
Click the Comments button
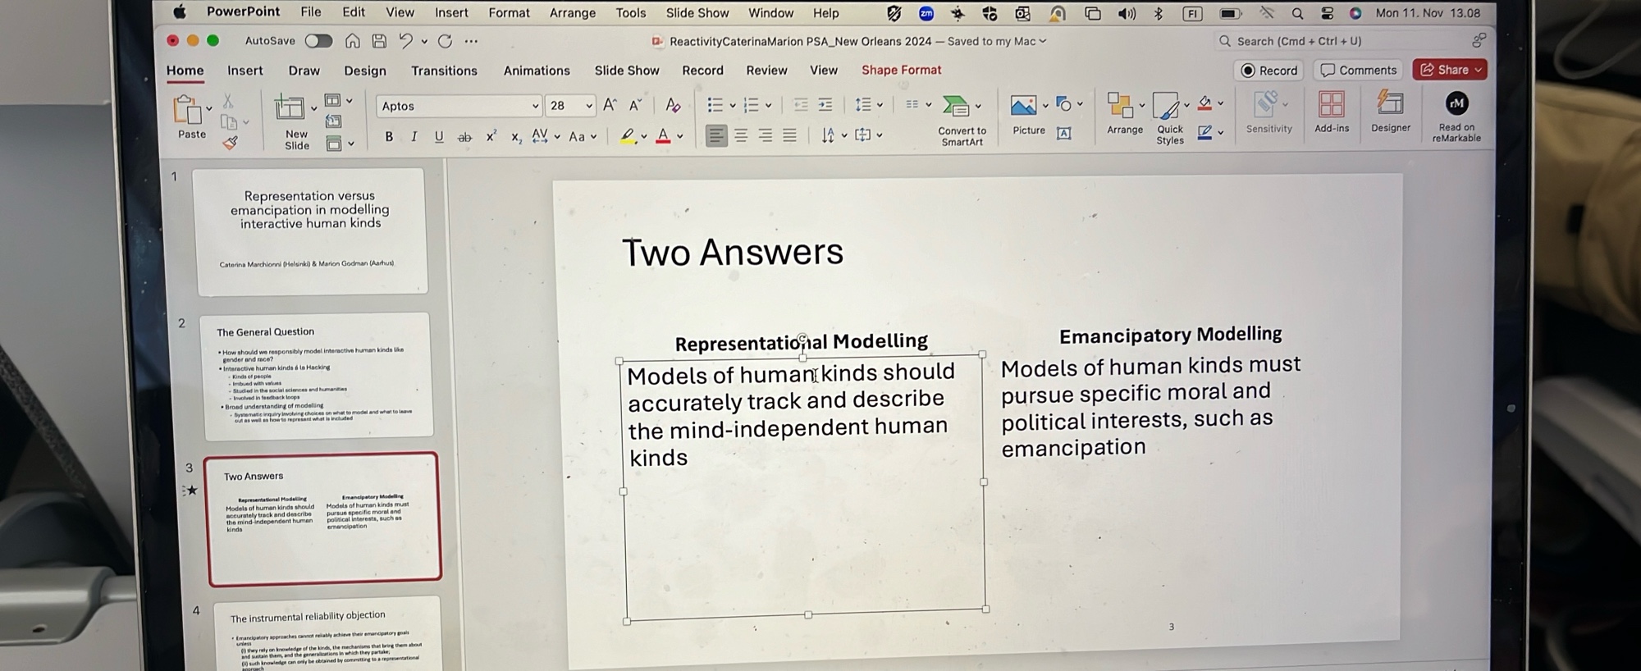tap(1359, 71)
